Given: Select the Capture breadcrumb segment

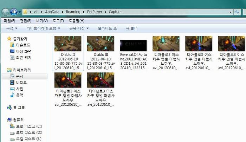Looking at the screenshot, I should [x=115, y=12].
